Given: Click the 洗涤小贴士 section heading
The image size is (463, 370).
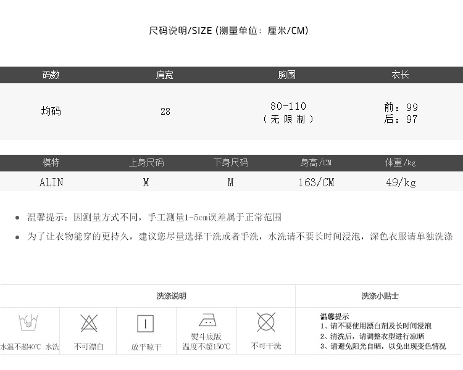Looking at the screenshot, I should 380,296.
